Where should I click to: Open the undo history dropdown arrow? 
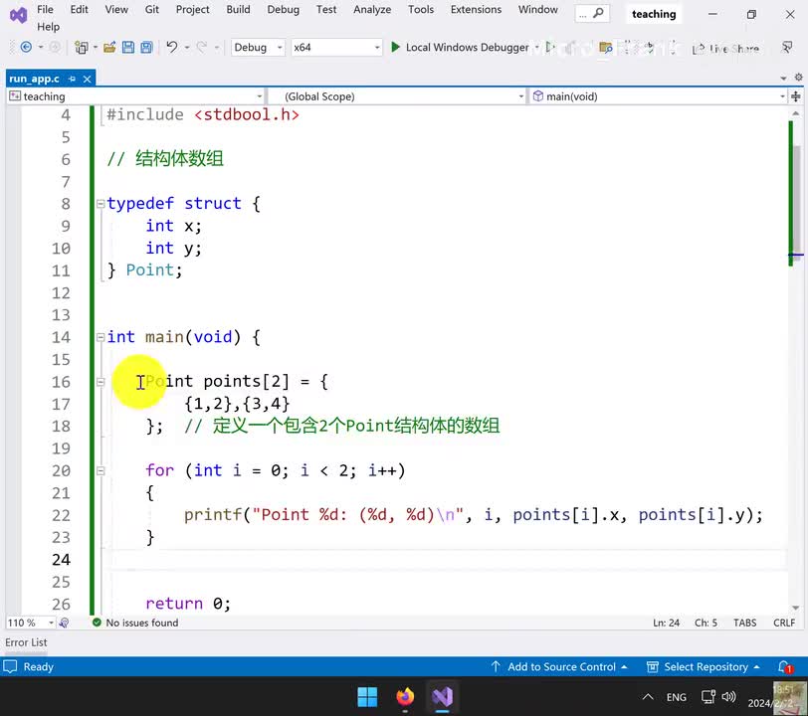[x=186, y=48]
